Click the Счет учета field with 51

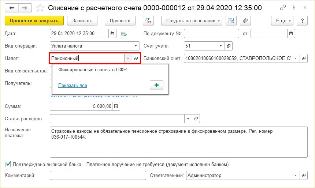click(x=200, y=46)
